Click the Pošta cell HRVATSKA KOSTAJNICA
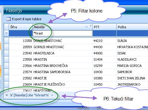This screenshot has height=110, width=148. click(132, 47)
